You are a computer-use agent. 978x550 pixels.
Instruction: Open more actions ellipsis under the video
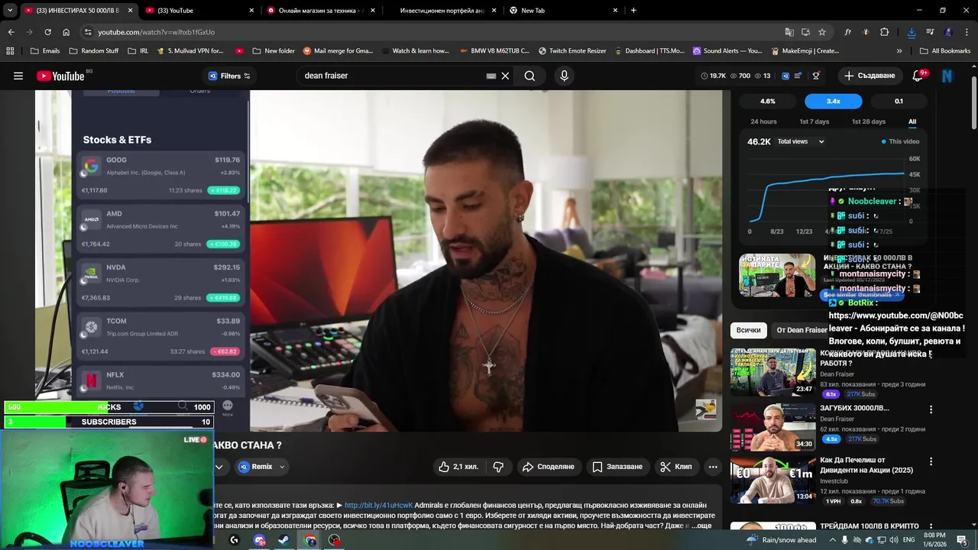(x=713, y=467)
